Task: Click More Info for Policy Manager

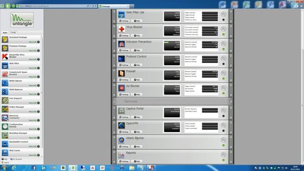Action: point(34,112)
